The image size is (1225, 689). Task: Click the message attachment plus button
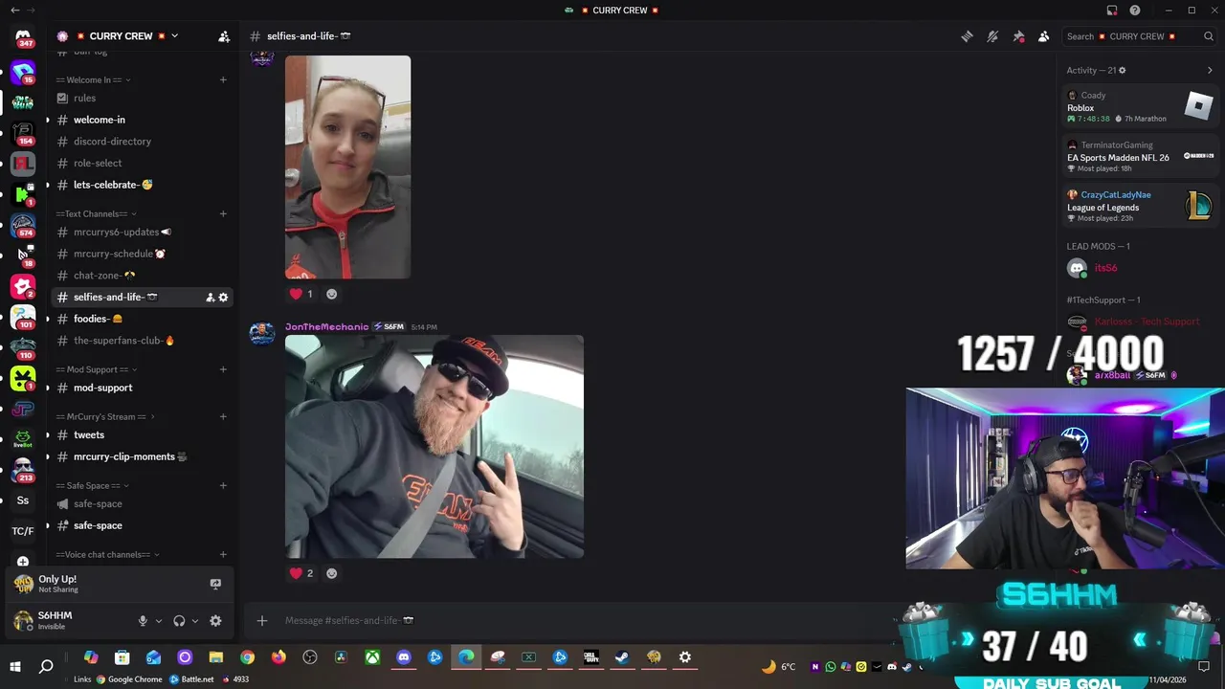(262, 620)
